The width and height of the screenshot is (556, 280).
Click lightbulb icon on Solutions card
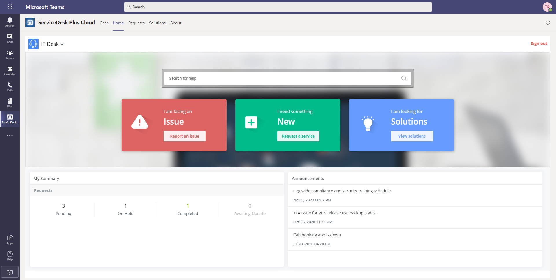(368, 123)
